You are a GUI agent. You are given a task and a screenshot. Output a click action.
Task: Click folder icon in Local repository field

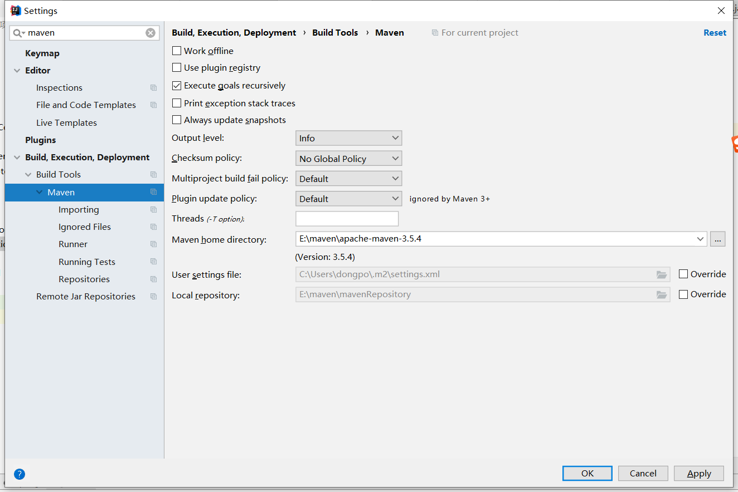pos(662,294)
